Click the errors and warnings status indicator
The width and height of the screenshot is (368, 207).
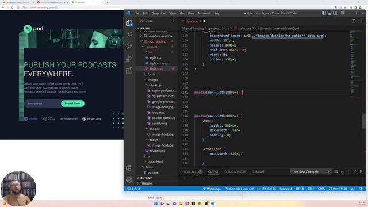pos(133,189)
